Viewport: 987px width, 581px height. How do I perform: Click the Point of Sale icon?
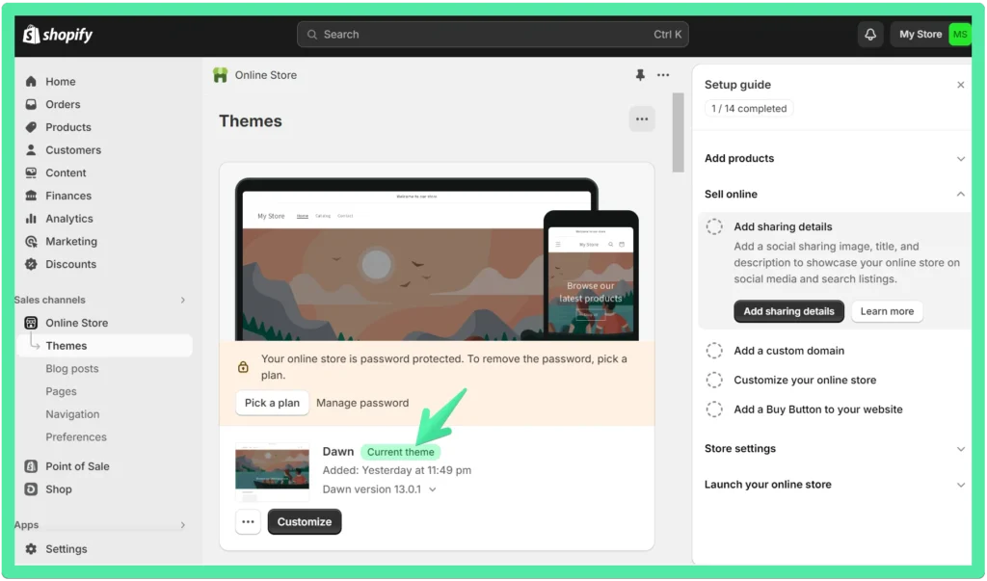click(31, 466)
